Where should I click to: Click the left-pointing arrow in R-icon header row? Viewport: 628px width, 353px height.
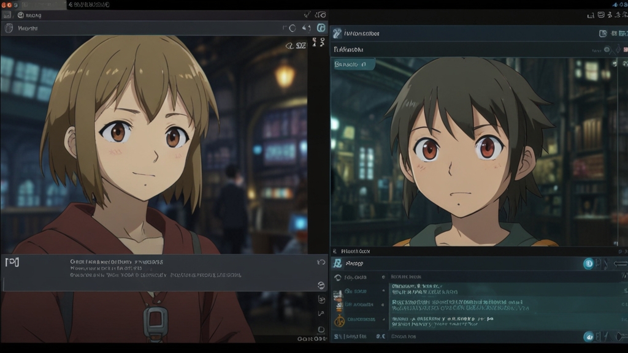[x=621, y=264]
